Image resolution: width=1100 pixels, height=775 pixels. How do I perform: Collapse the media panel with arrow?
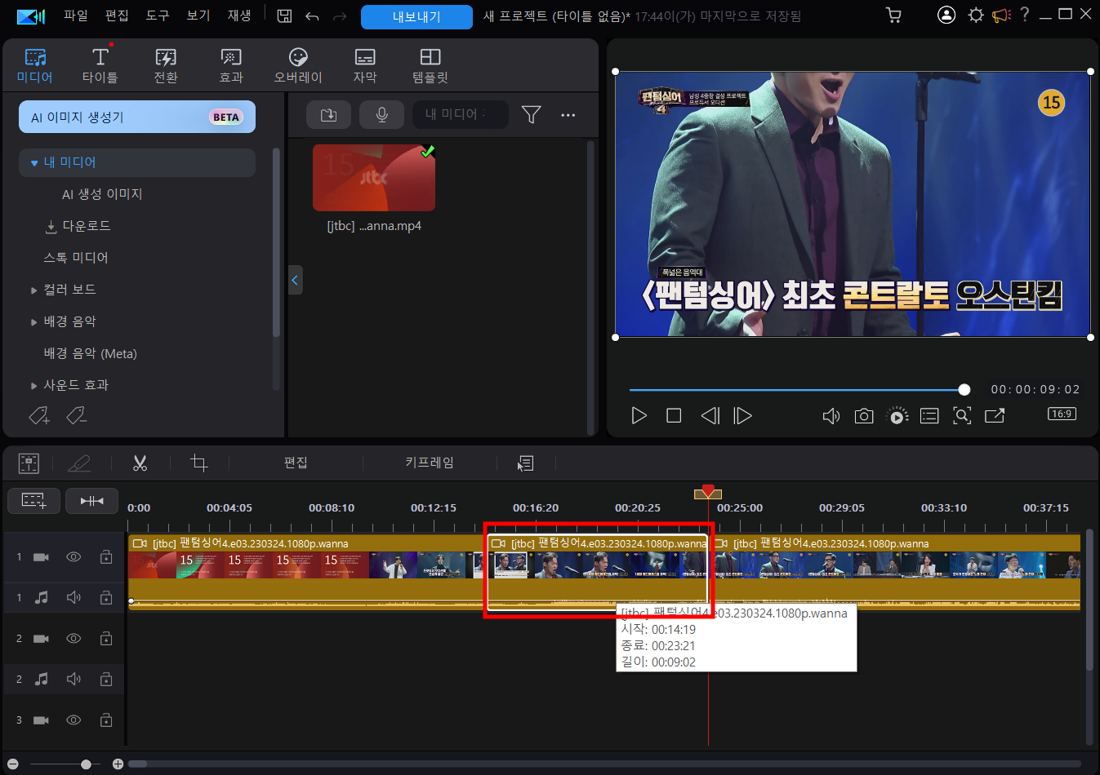pyautogui.click(x=295, y=280)
